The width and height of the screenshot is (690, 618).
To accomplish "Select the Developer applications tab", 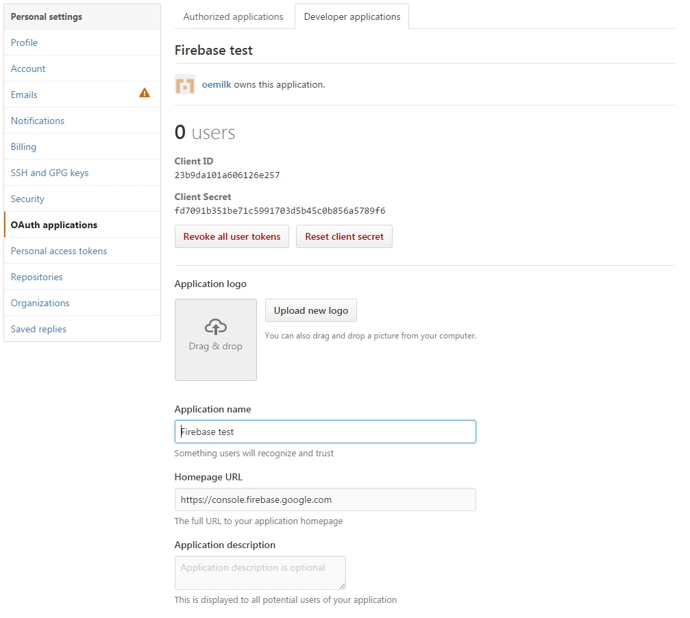I will click(352, 16).
